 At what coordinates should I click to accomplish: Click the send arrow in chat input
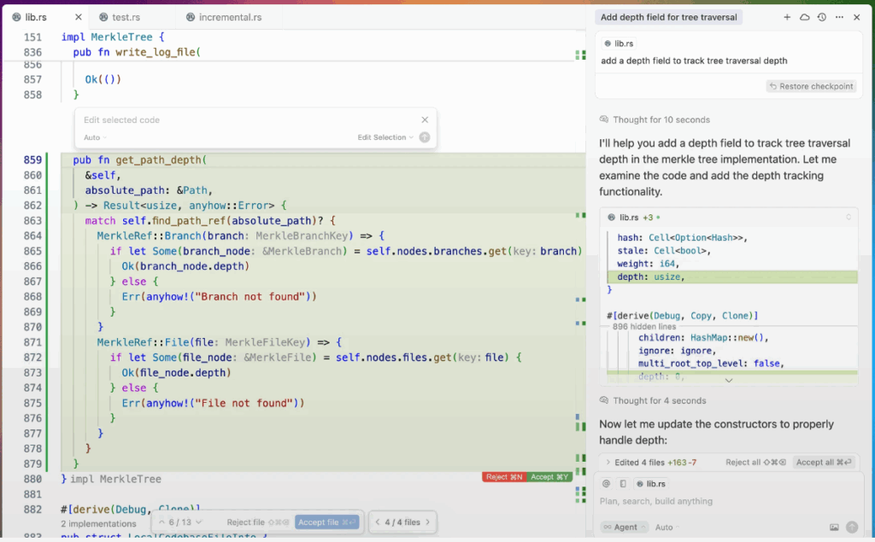[851, 527]
